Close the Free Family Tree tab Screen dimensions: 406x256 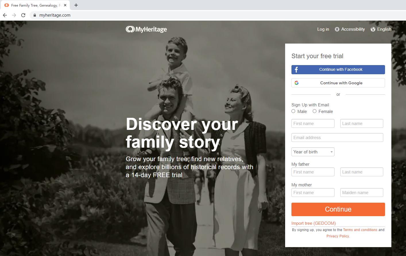point(65,5)
